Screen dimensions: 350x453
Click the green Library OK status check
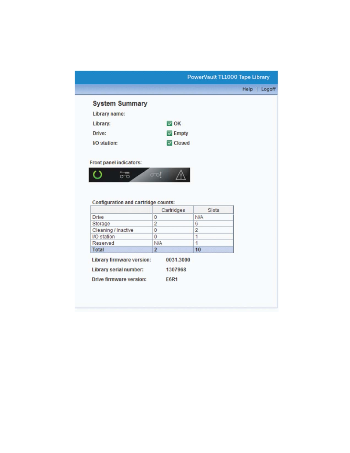[x=169, y=124]
